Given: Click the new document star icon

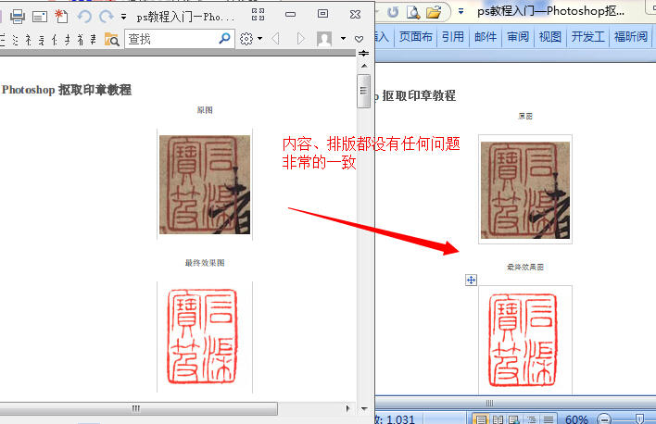Looking at the screenshot, I should click(61, 16).
